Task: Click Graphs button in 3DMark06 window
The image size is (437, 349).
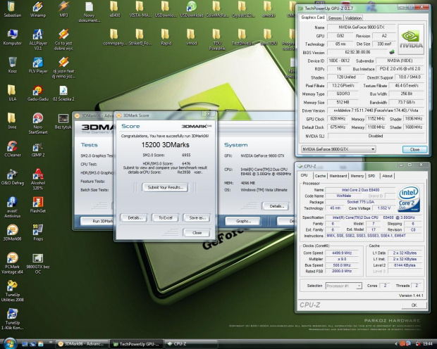Action: click(242, 221)
